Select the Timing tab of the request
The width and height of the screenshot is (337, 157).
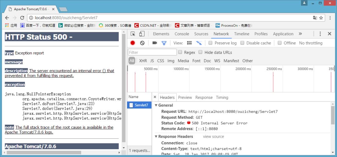click(222, 97)
